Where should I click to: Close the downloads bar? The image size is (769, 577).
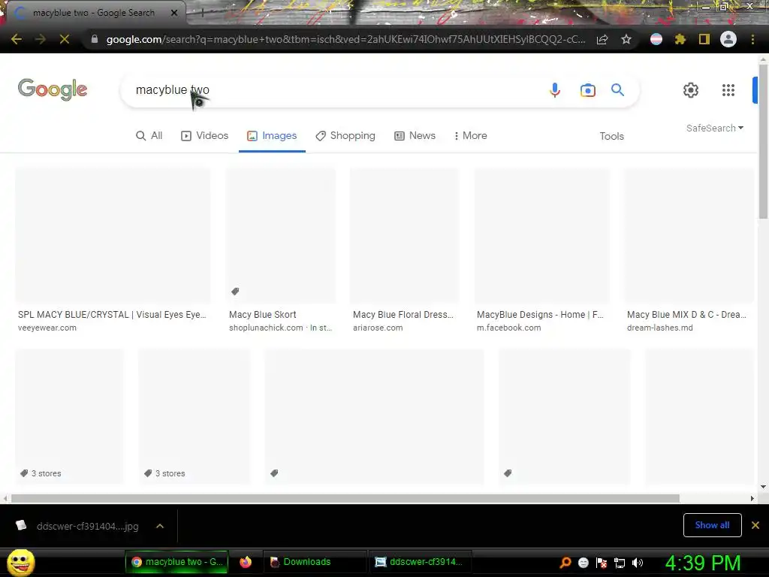click(x=755, y=525)
